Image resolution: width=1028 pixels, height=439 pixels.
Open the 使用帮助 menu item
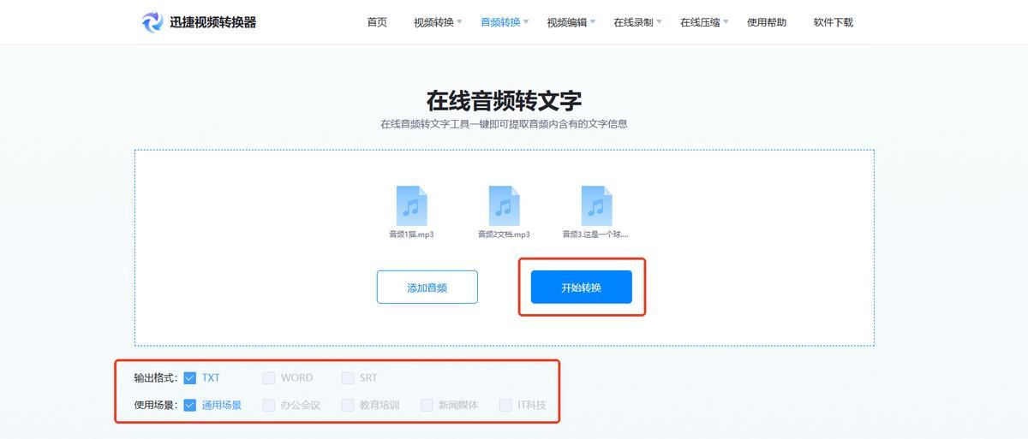point(767,22)
